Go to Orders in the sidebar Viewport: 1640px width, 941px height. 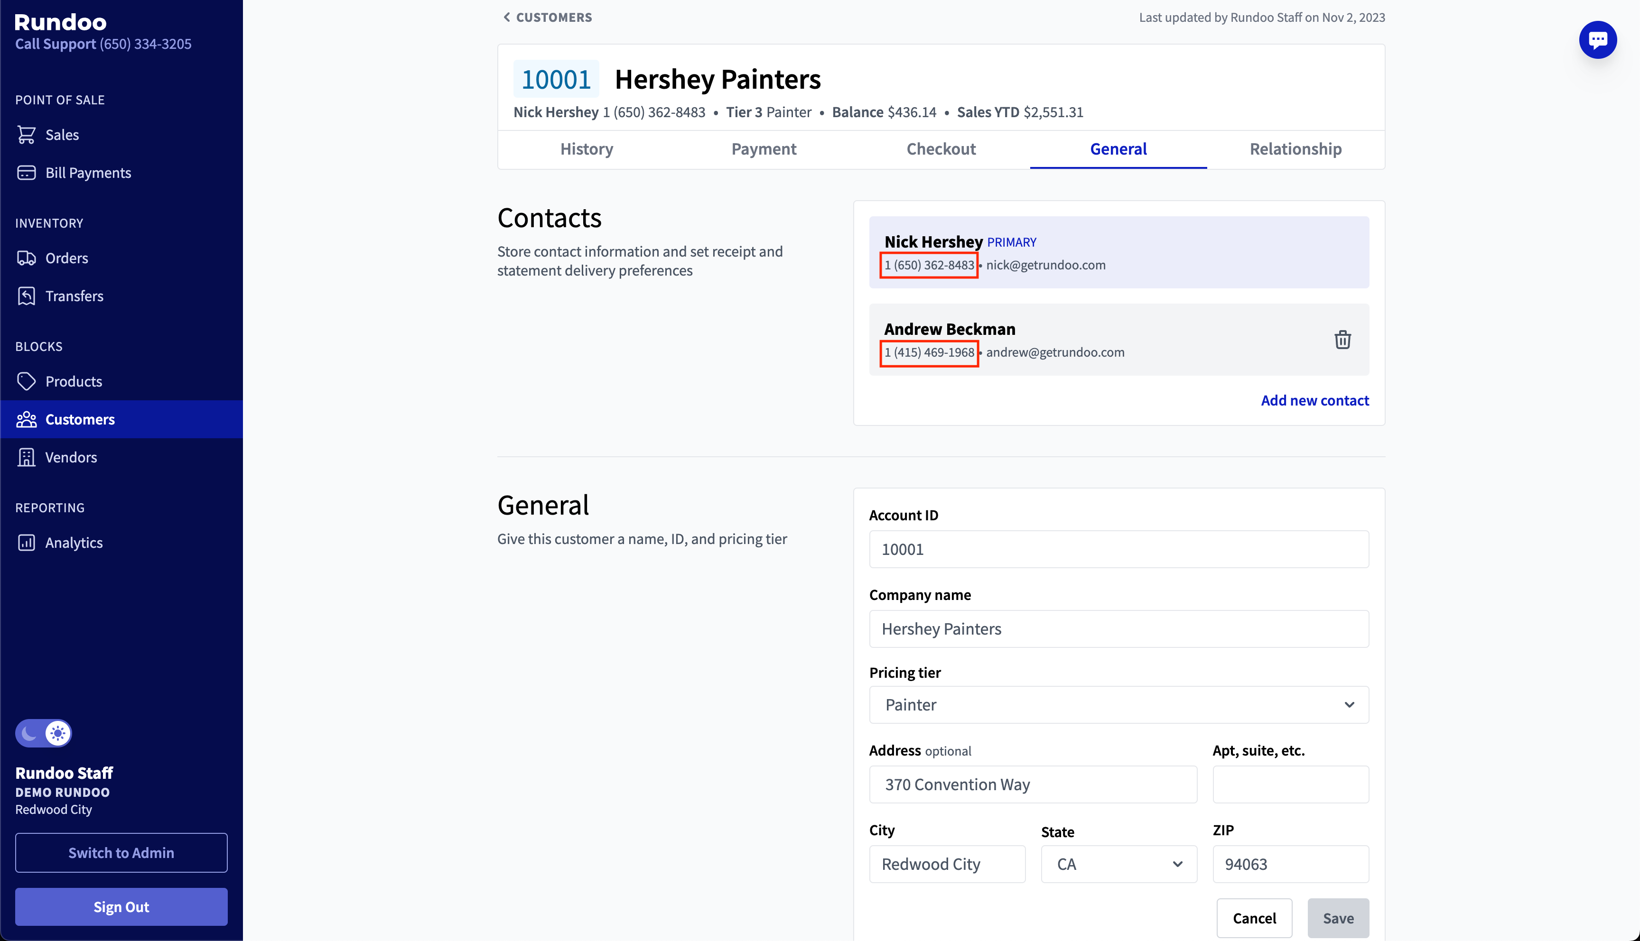[x=121, y=258]
